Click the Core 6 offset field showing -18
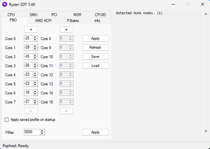This screenshot has width=210, height=149. coord(29,93)
